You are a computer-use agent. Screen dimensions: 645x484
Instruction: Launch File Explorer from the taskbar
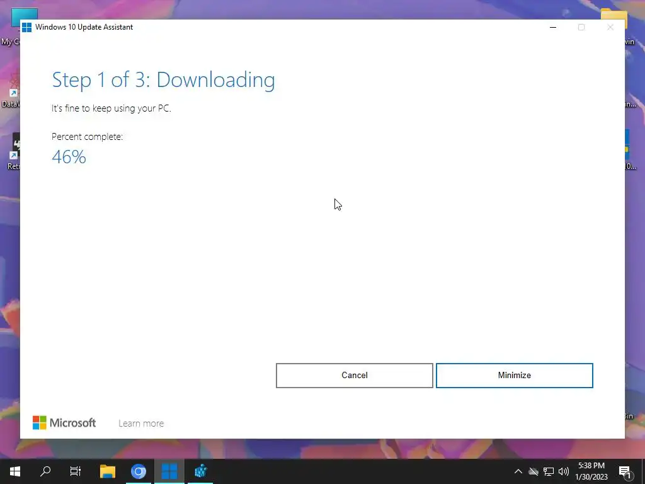pyautogui.click(x=107, y=471)
